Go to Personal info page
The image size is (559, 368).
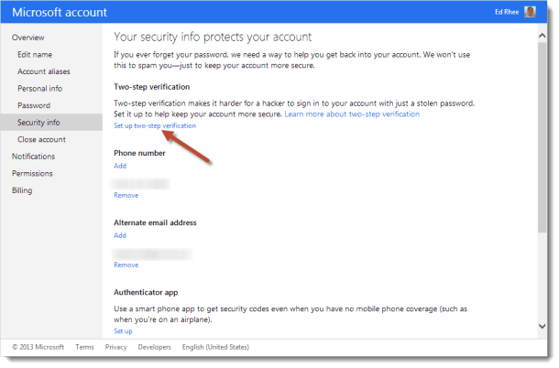click(39, 89)
